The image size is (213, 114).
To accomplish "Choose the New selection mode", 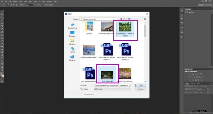I will (9, 5).
